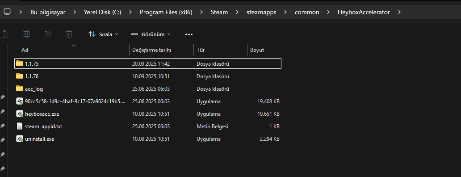Open the three-dot more options menu
Screen dimensions: 461x177
pyautogui.click(x=189, y=34)
